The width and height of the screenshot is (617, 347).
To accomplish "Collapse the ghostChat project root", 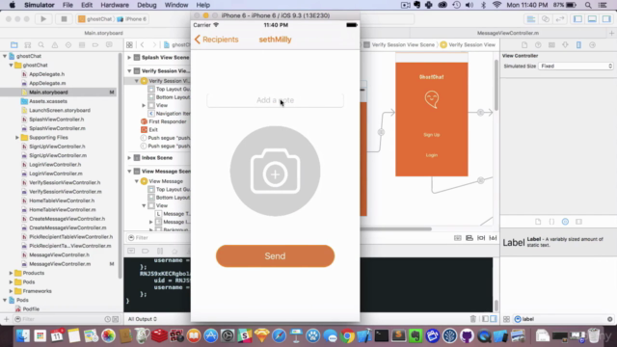I will click(x=5, y=56).
